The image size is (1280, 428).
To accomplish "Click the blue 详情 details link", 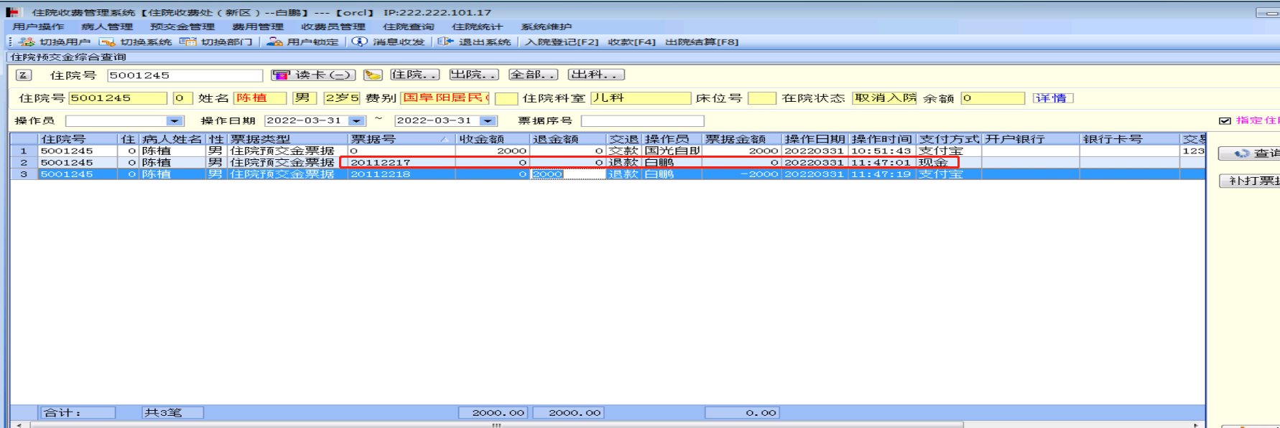I will (x=1052, y=98).
